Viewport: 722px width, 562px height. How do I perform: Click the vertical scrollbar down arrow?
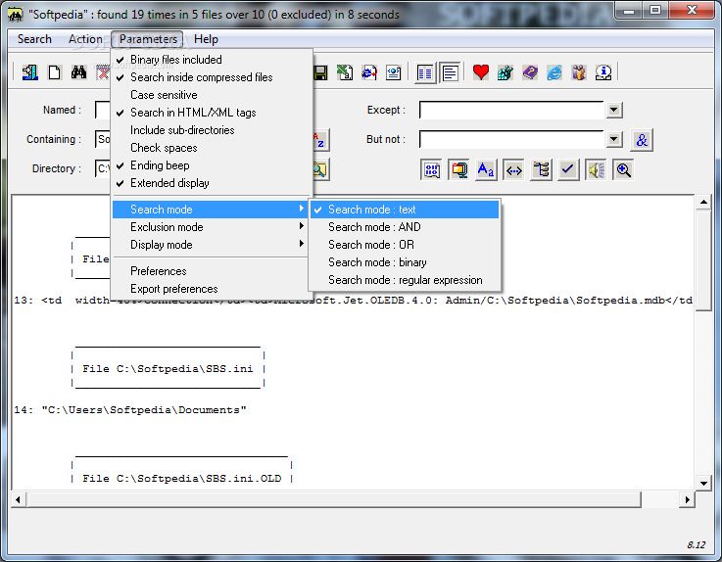click(x=703, y=483)
